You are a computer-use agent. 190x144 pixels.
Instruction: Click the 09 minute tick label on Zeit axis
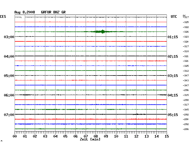pos(106,136)
